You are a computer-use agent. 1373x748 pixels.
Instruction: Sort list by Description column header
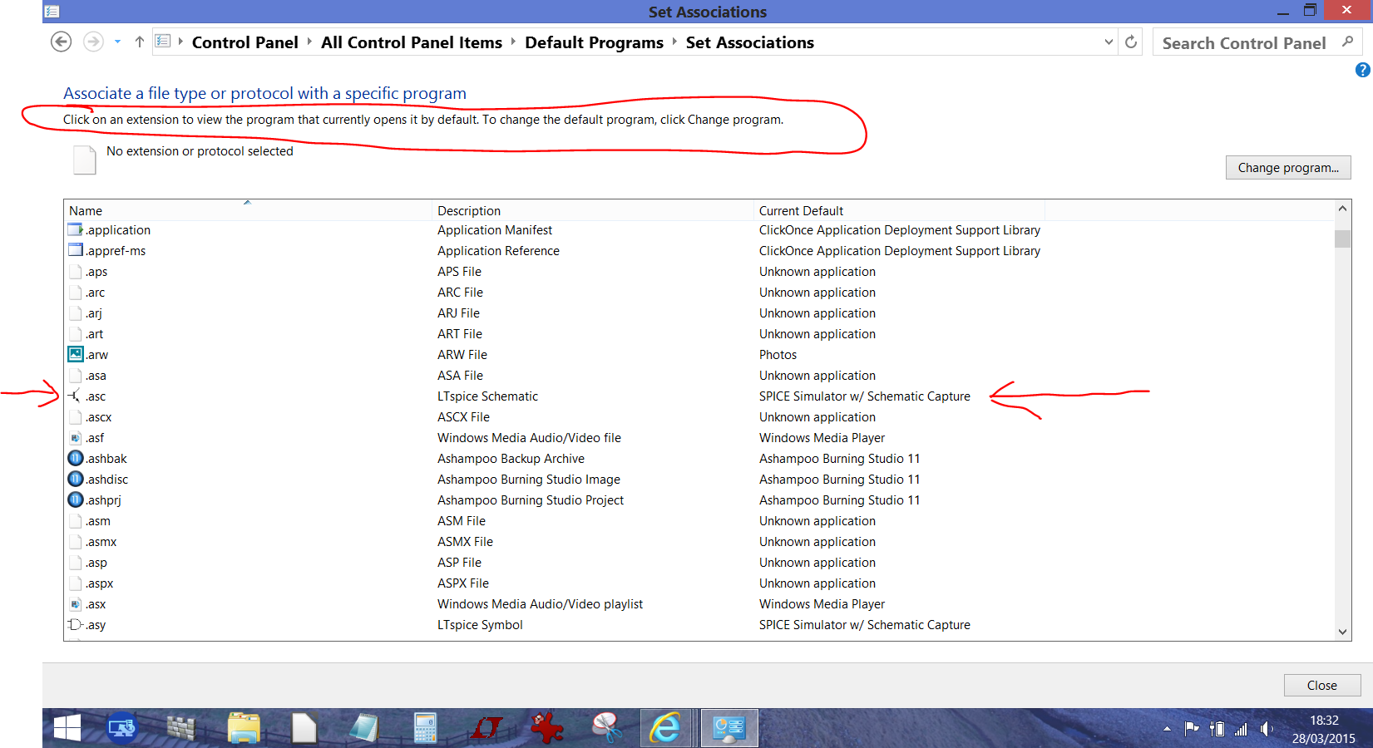593,210
